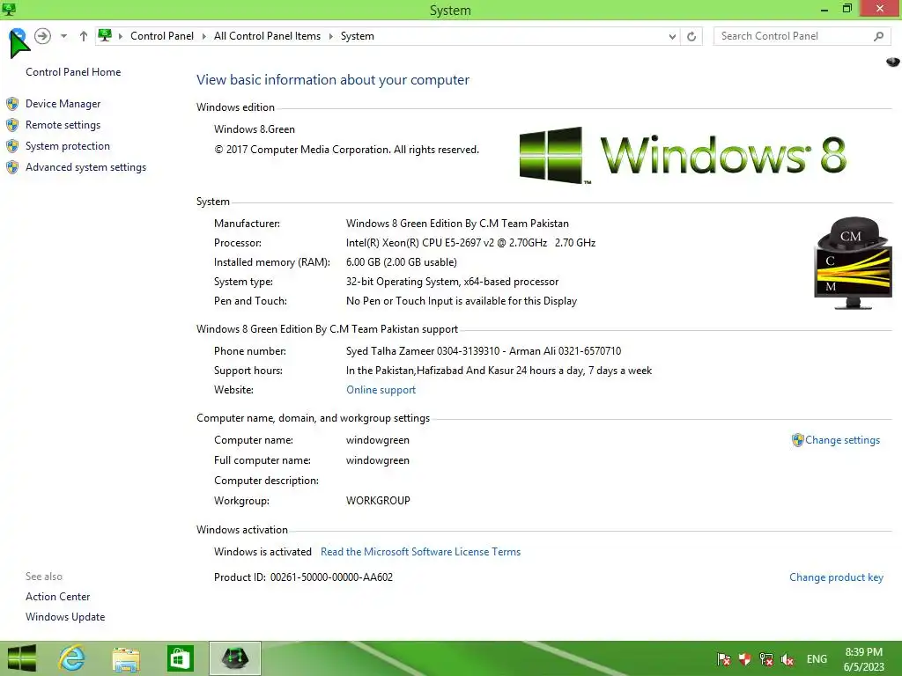
Task: Click the System window title bar icon
Action: click(9, 9)
